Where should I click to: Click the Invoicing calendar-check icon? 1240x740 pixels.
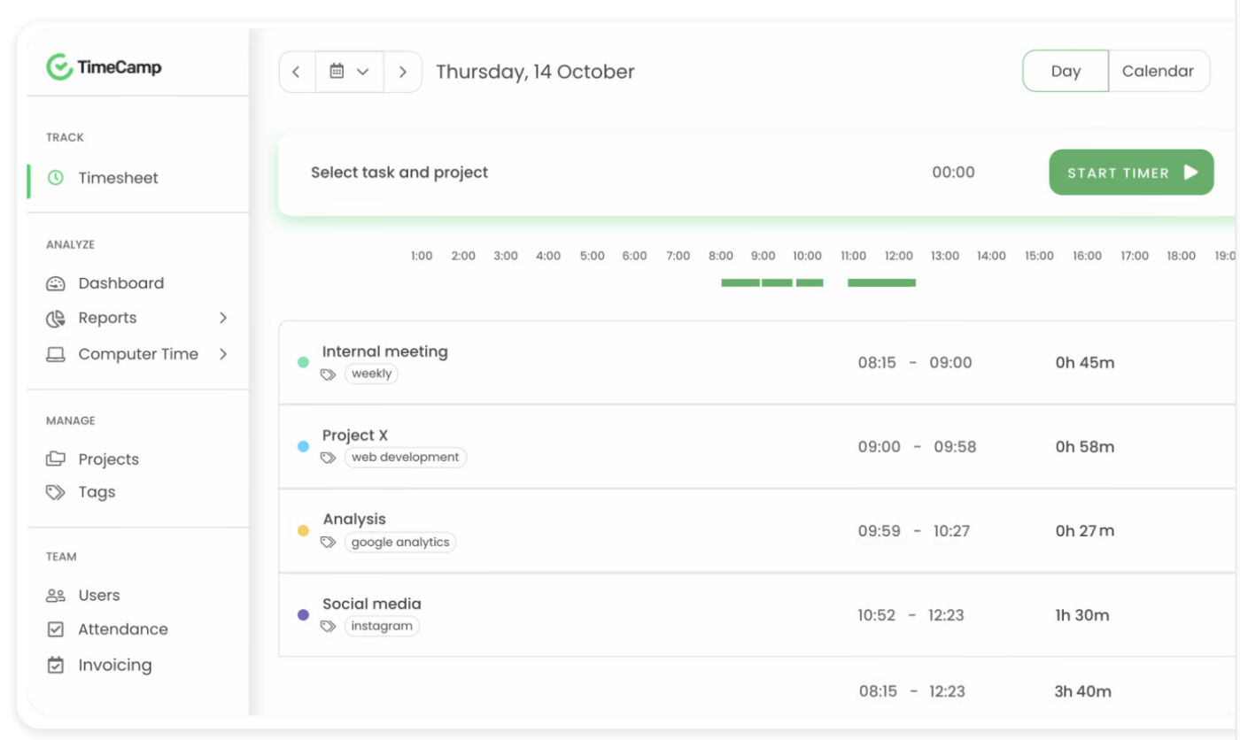pyautogui.click(x=56, y=665)
